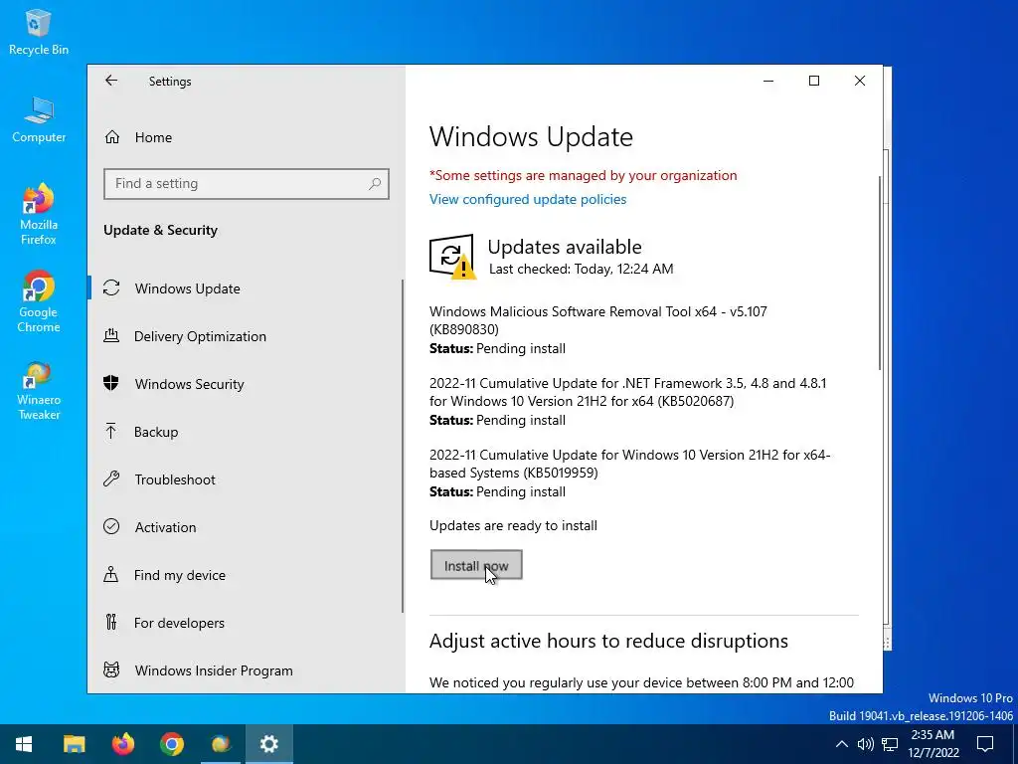Click the Updates available warning icon
This screenshot has width=1018, height=764.
[452, 257]
